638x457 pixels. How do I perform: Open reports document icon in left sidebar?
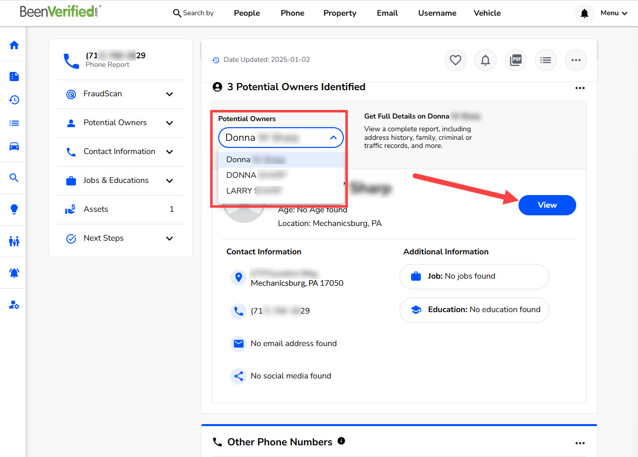14,77
